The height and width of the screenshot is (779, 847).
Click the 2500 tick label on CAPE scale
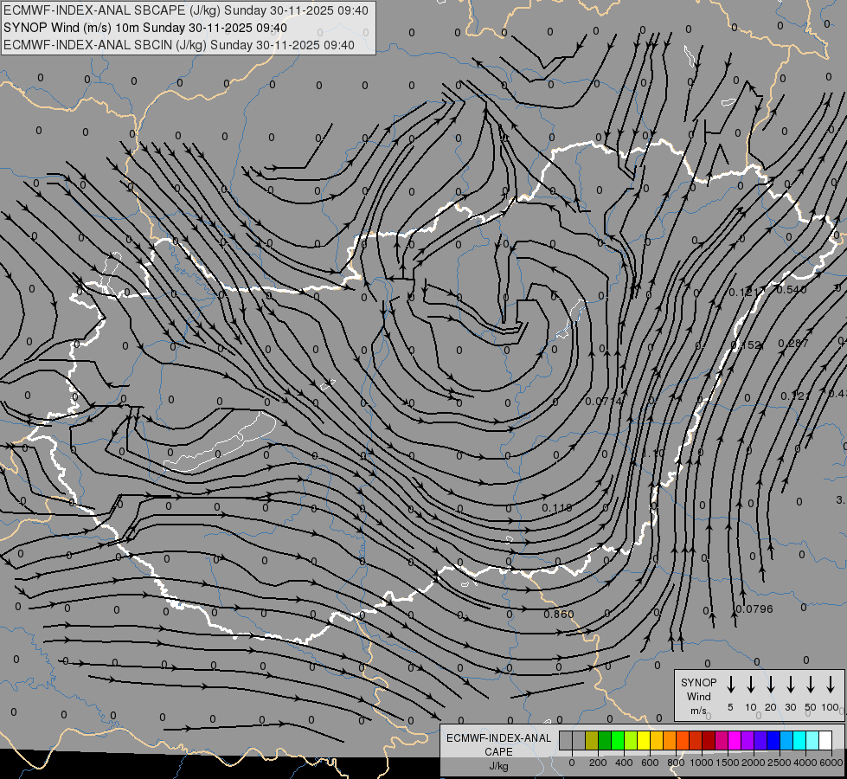tap(780, 763)
